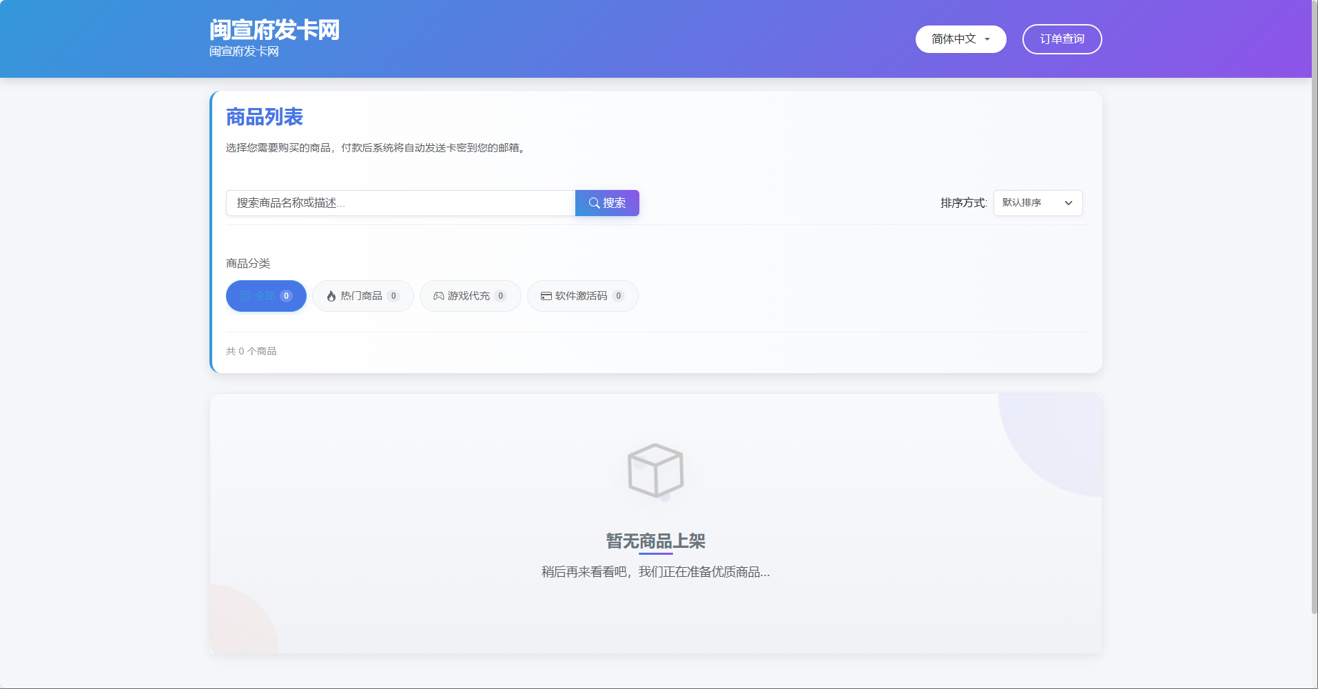Click the 0 count badge on 软件激活码
Image resolution: width=1318 pixels, height=689 pixels.
619,296
